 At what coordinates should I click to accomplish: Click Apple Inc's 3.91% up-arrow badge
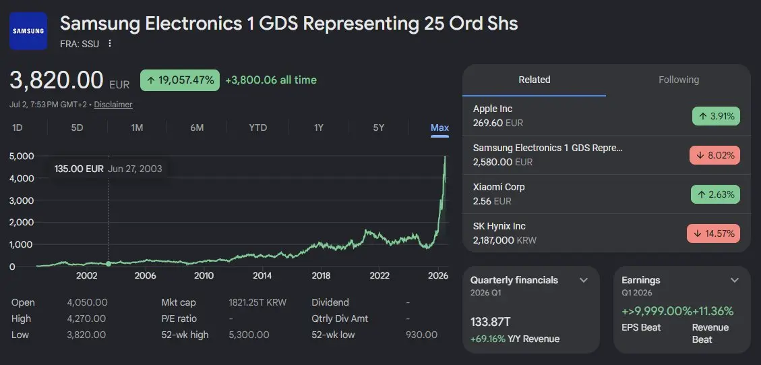coord(715,116)
